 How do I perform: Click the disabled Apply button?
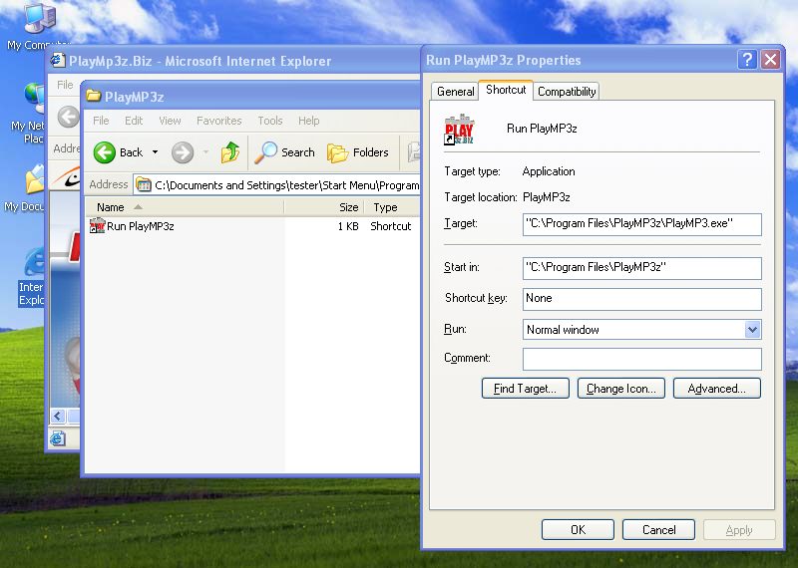click(739, 530)
